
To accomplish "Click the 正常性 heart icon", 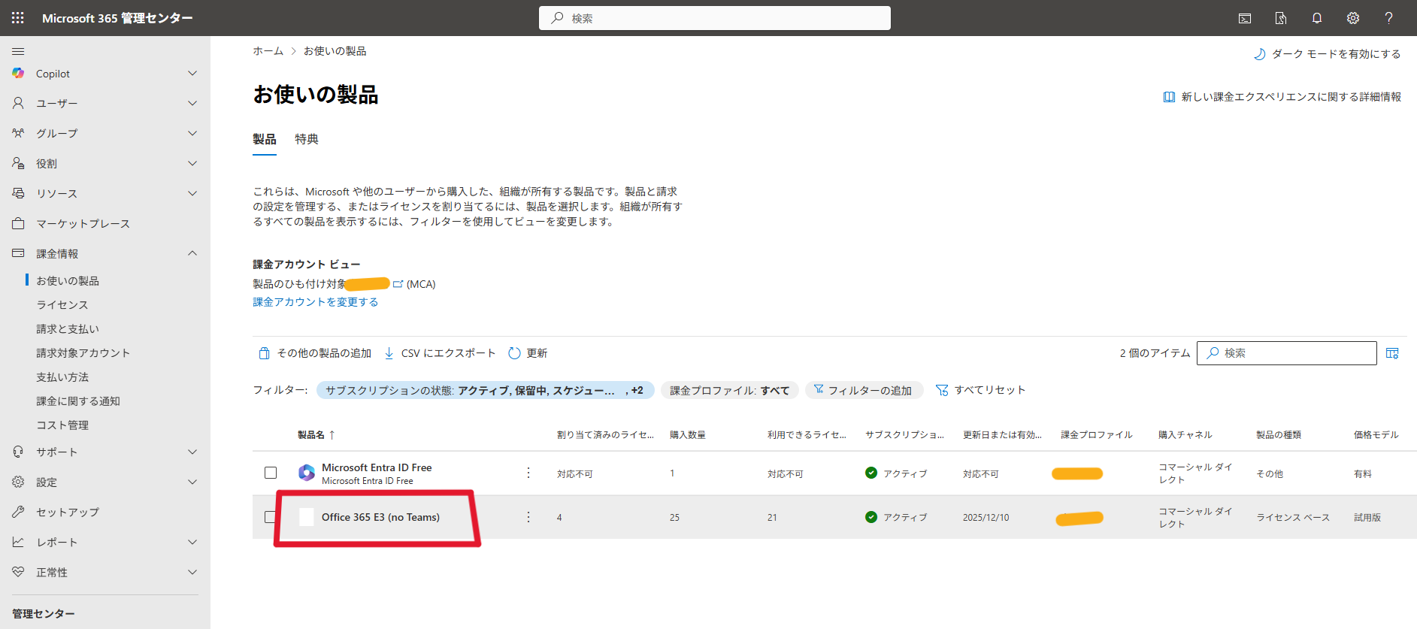I will 18,572.
